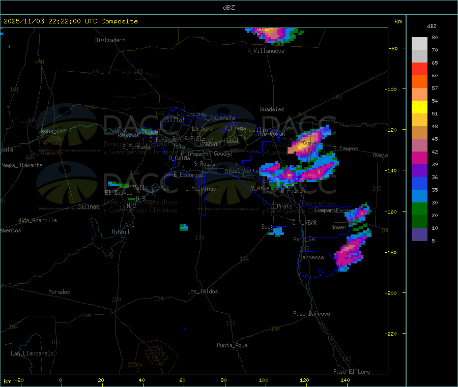Click the G_Campos label
This screenshot has width=458, height=387.
pos(346,148)
